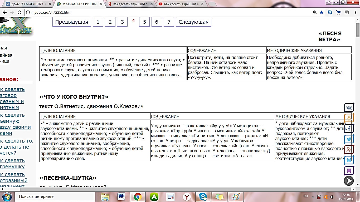Open the Windows Start menu
The image size is (360, 202).
[7, 196]
